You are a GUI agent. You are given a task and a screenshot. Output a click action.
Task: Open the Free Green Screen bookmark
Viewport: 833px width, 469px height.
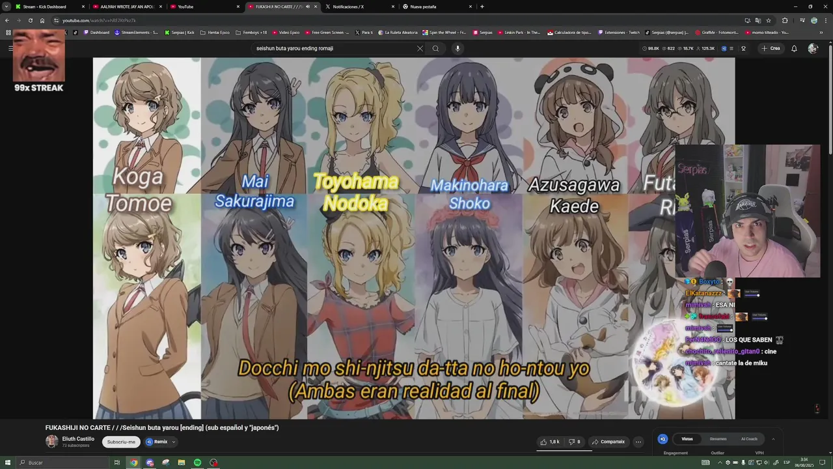[x=327, y=32]
